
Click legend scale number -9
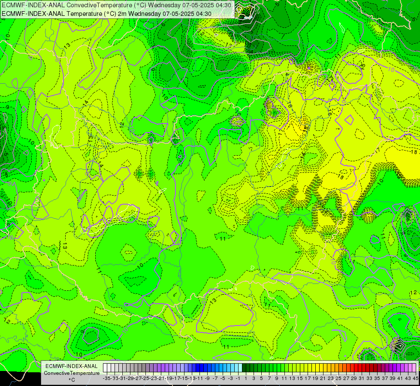point(207,378)
